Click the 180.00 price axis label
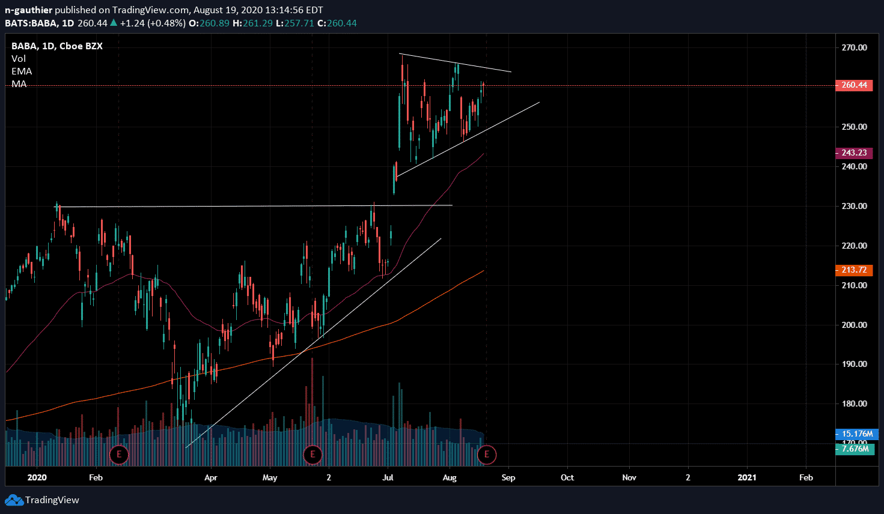The height and width of the screenshot is (514, 884). [x=855, y=404]
